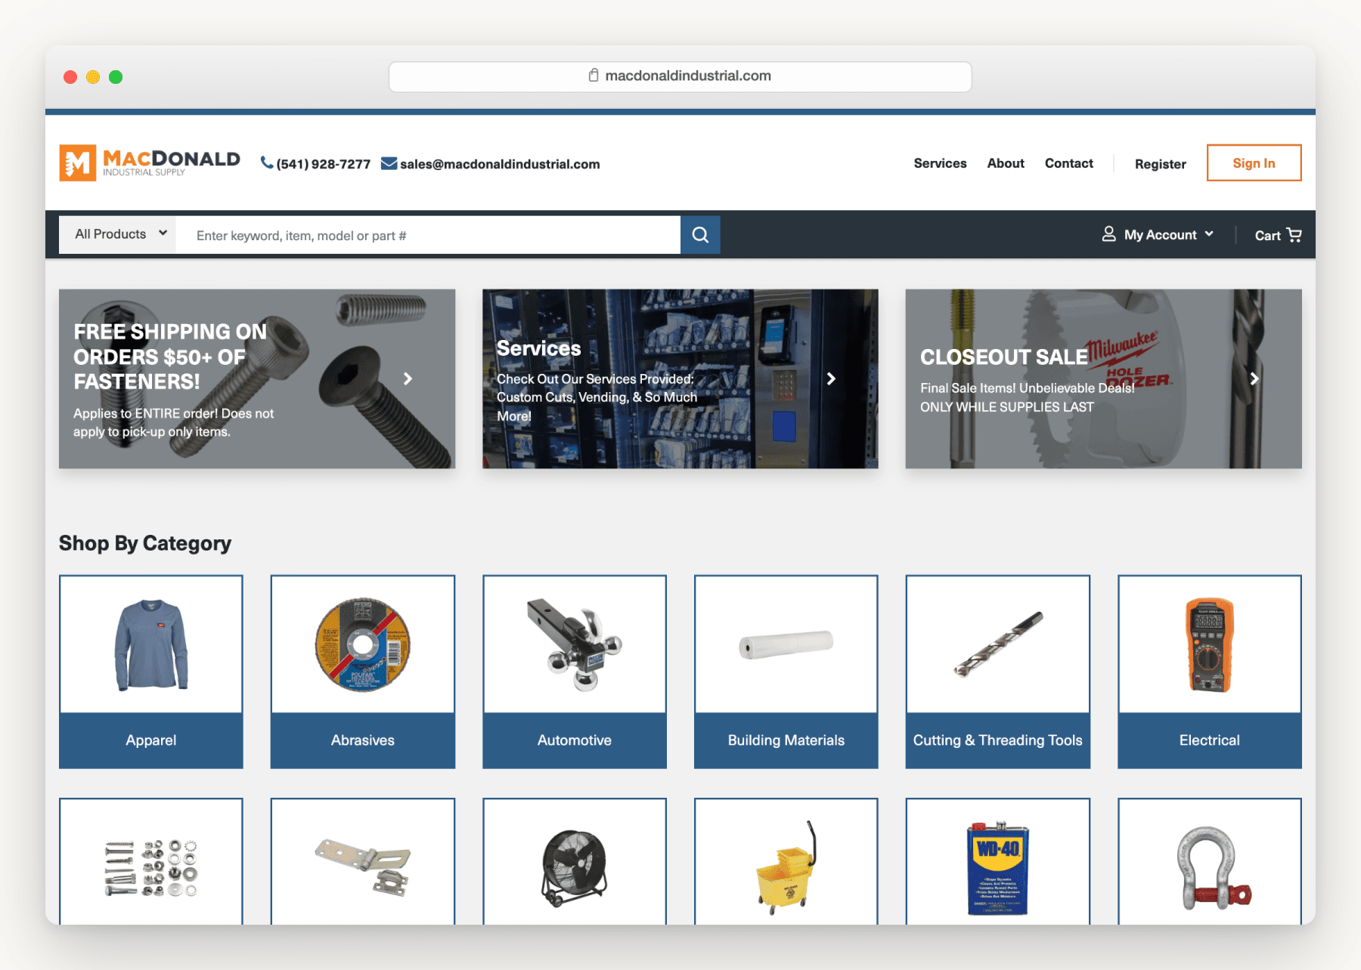Select the Electrical multimeter image
The image size is (1361, 970).
(1210, 644)
